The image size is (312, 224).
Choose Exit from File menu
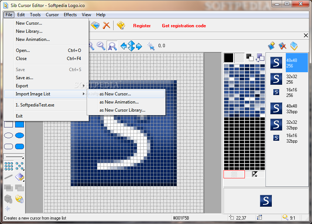tap(46, 116)
